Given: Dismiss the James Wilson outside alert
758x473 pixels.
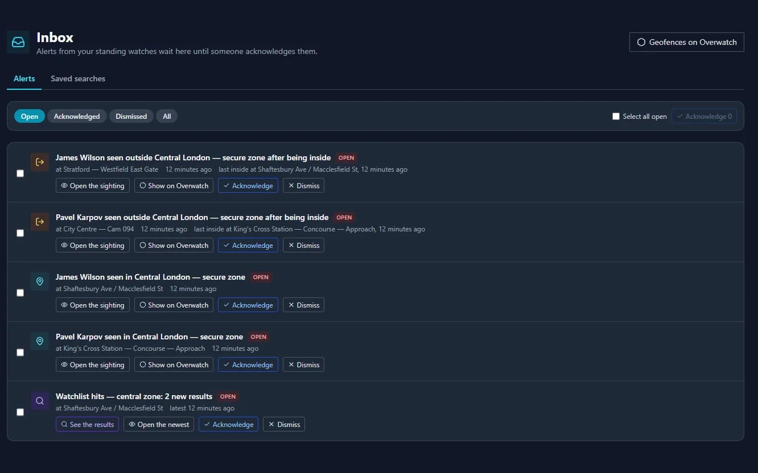Looking at the screenshot, I should coord(303,185).
